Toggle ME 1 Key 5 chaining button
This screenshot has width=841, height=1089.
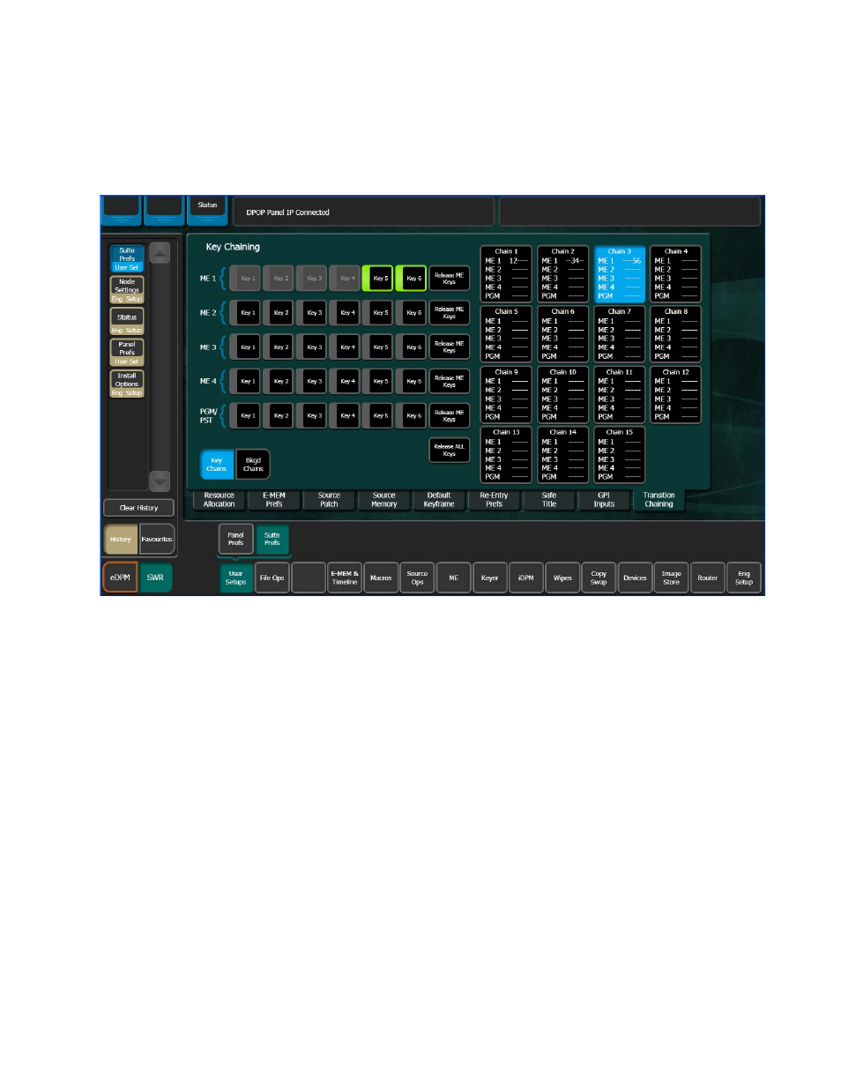380,279
